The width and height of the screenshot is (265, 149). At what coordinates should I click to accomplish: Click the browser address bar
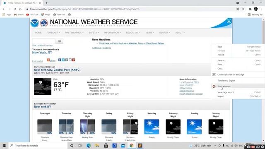pos(130,9)
